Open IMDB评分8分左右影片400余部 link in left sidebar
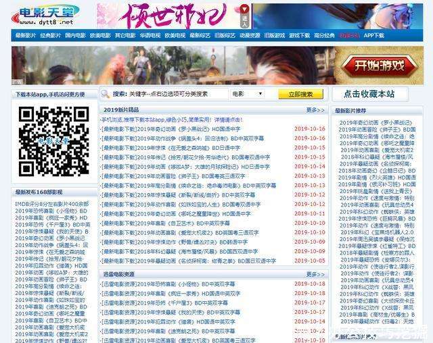This screenshot has width=433, height=343. [x=52, y=204]
